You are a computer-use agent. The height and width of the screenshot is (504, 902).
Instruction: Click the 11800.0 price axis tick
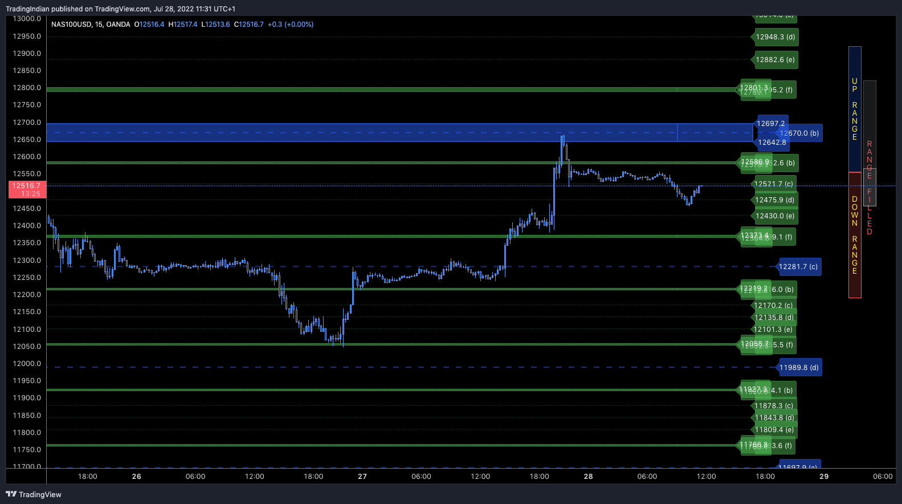pyautogui.click(x=27, y=433)
